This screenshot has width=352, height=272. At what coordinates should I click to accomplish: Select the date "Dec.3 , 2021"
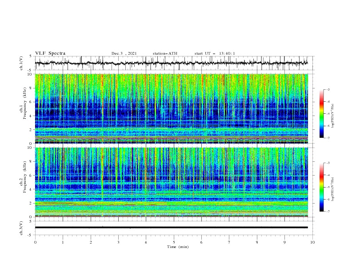point(124,53)
